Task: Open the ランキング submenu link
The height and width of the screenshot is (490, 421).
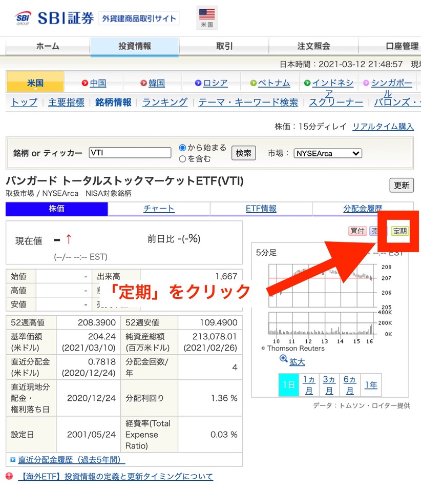Action: [x=165, y=102]
